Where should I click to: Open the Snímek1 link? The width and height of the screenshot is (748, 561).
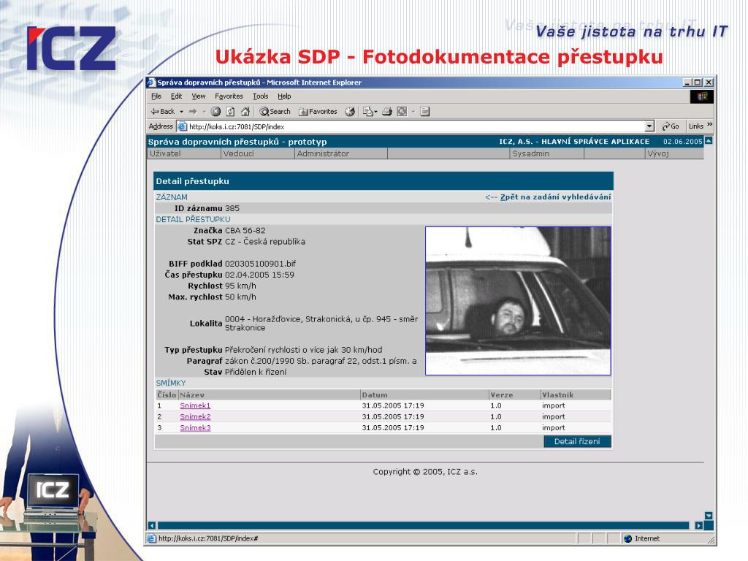(195, 405)
